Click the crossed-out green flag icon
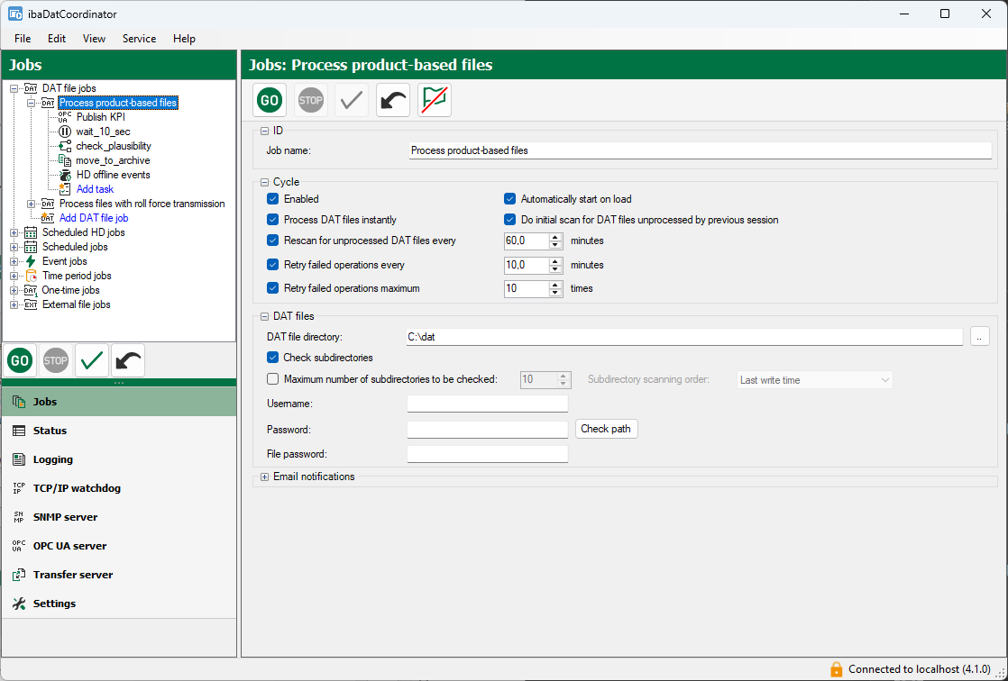Screen dimensions: 1008x681 [x=435, y=100]
